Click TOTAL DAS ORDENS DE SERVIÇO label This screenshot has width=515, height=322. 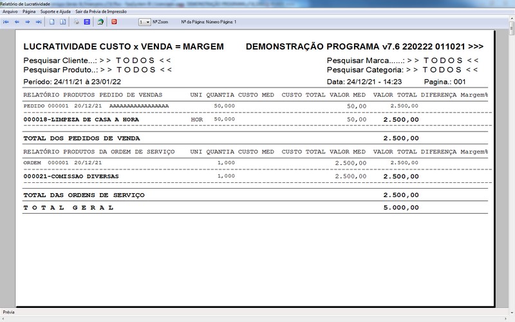[x=84, y=195]
